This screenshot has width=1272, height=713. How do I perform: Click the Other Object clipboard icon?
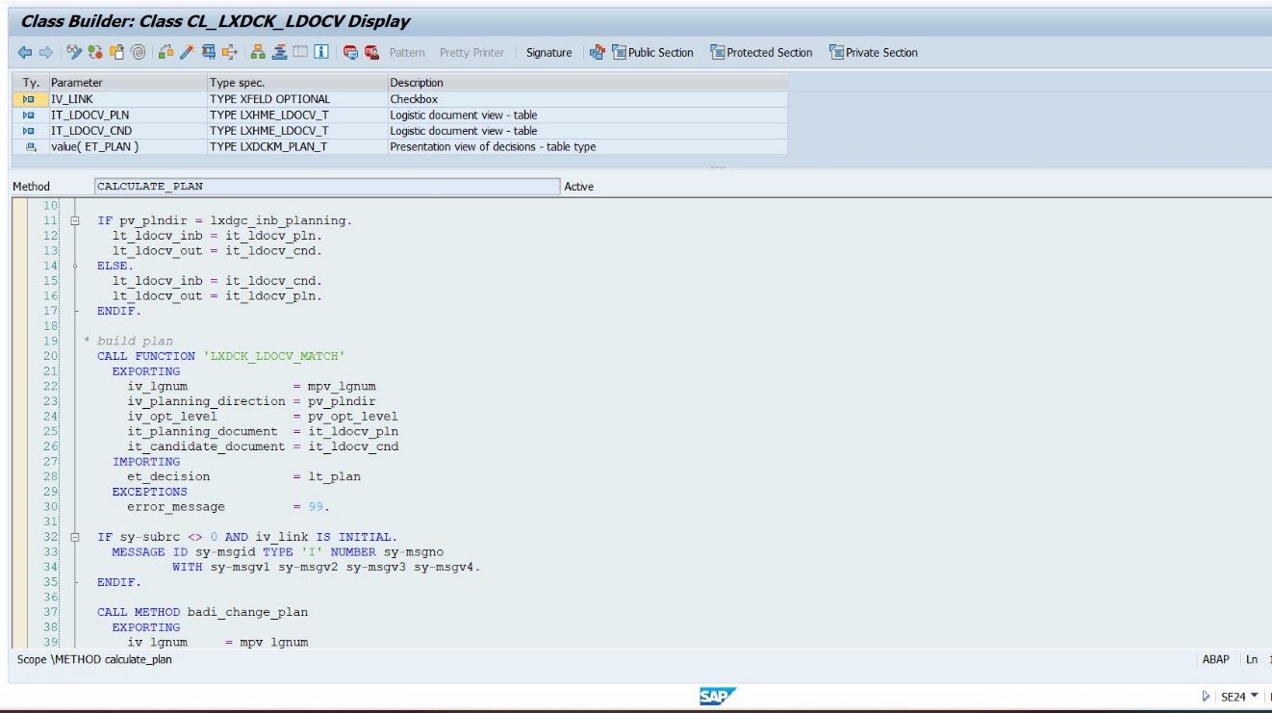116,53
